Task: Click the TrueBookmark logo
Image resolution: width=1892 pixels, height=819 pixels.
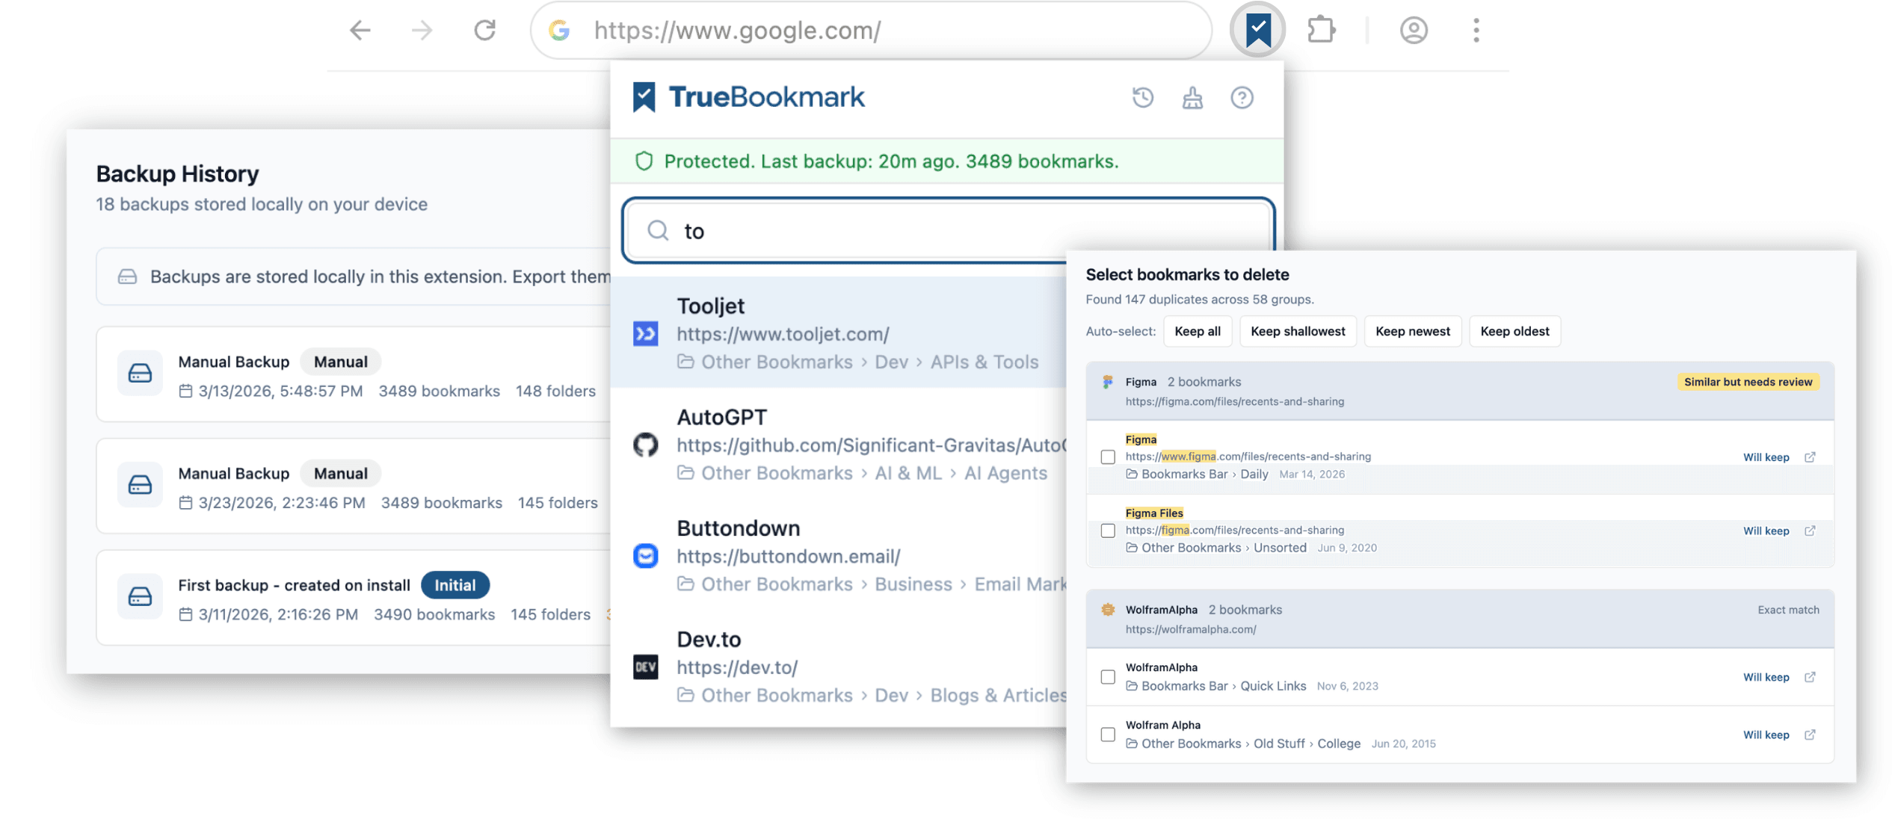Action: click(x=748, y=97)
